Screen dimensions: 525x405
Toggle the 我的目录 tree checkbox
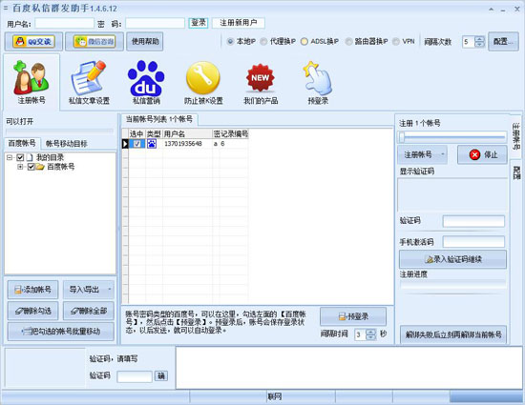(20, 157)
